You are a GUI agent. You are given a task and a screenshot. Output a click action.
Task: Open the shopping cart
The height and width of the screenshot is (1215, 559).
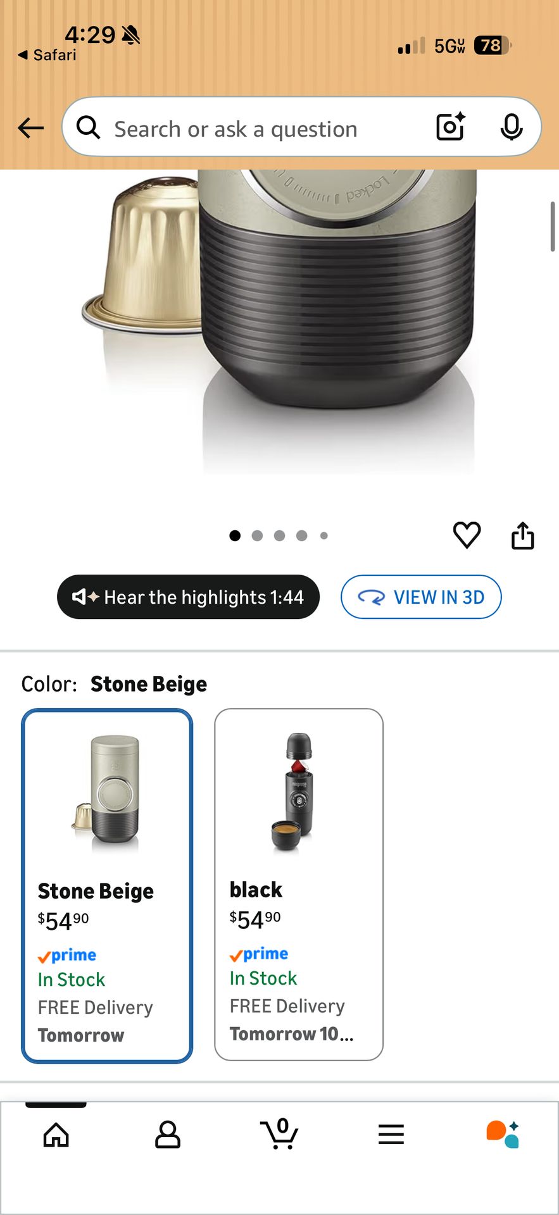(x=279, y=1133)
